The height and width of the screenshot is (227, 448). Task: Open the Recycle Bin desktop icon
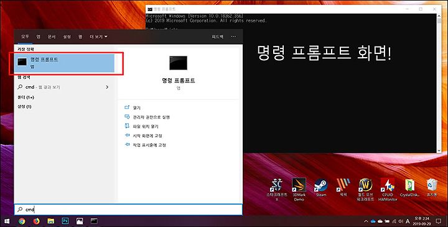[432, 188]
